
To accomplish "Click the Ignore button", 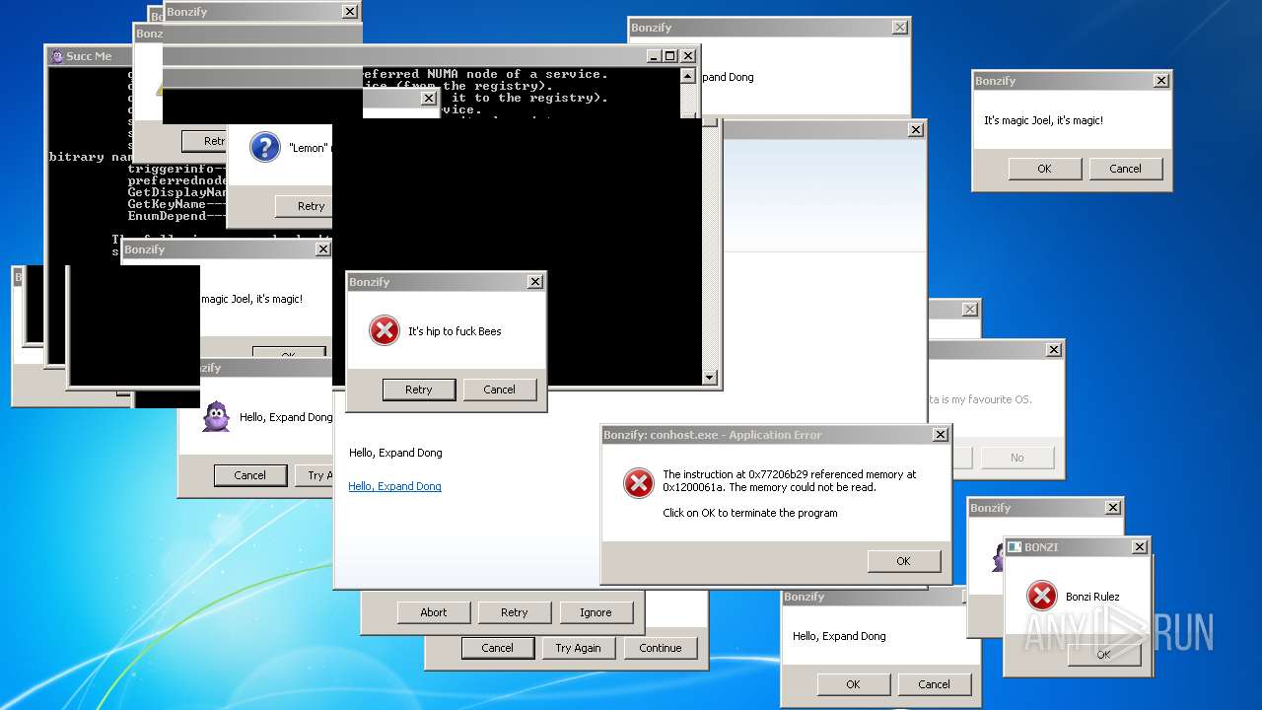I will pos(596,612).
